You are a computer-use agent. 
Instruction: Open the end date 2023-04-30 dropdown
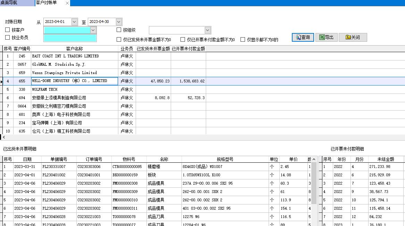[x=118, y=21]
